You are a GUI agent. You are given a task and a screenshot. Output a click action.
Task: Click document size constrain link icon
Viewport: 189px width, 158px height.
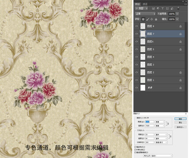click(x=171, y=136)
